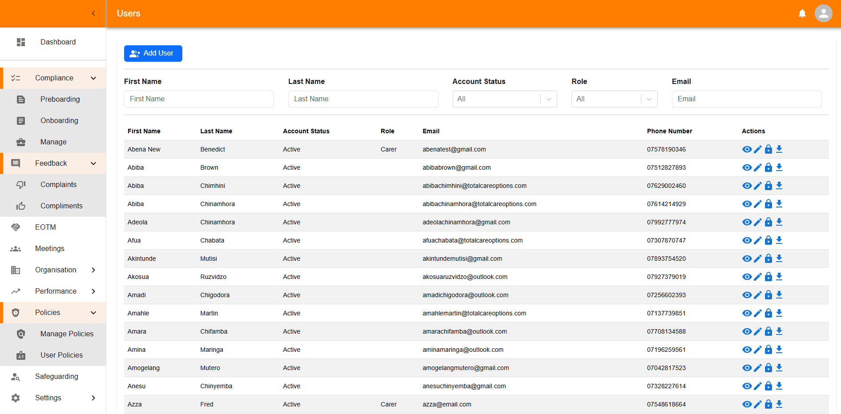Collapse the Feedback section chevron

(93, 163)
